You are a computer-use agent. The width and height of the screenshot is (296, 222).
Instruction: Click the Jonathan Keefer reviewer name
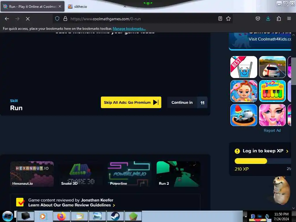pos(97,200)
